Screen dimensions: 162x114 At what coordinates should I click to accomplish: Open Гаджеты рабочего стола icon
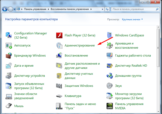tap(110, 56)
